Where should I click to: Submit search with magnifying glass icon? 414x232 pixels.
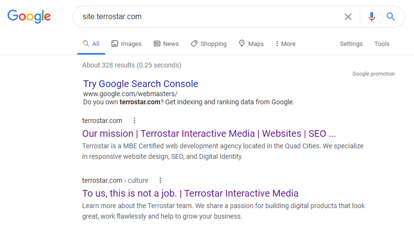click(x=390, y=17)
